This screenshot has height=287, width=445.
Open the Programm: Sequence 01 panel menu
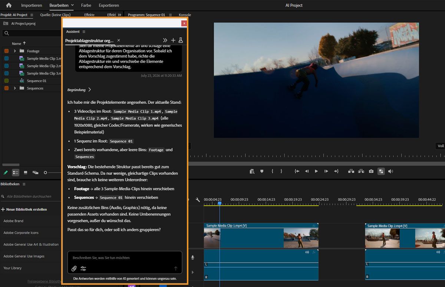(170, 15)
